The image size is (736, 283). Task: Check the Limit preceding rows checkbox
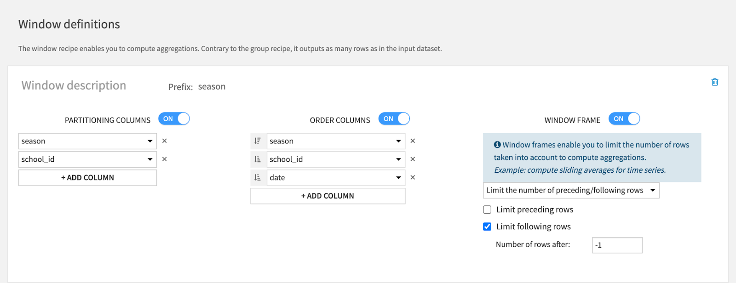487,210
